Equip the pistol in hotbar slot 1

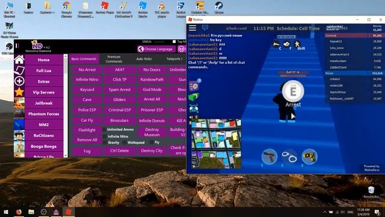coord(269,157)
